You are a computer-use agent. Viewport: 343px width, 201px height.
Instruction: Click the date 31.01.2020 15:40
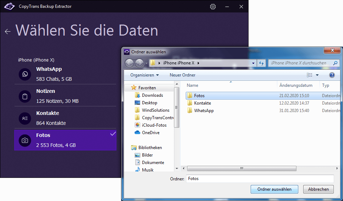click(294, 111)
